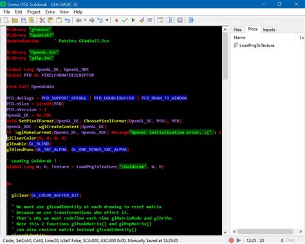Create a new file with the New icon
This screenshot has height=244, width=305.
point(6,21)
